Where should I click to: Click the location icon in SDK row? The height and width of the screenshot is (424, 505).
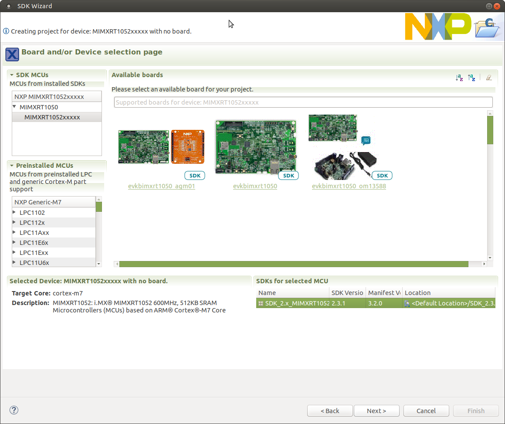pos(407,303)
